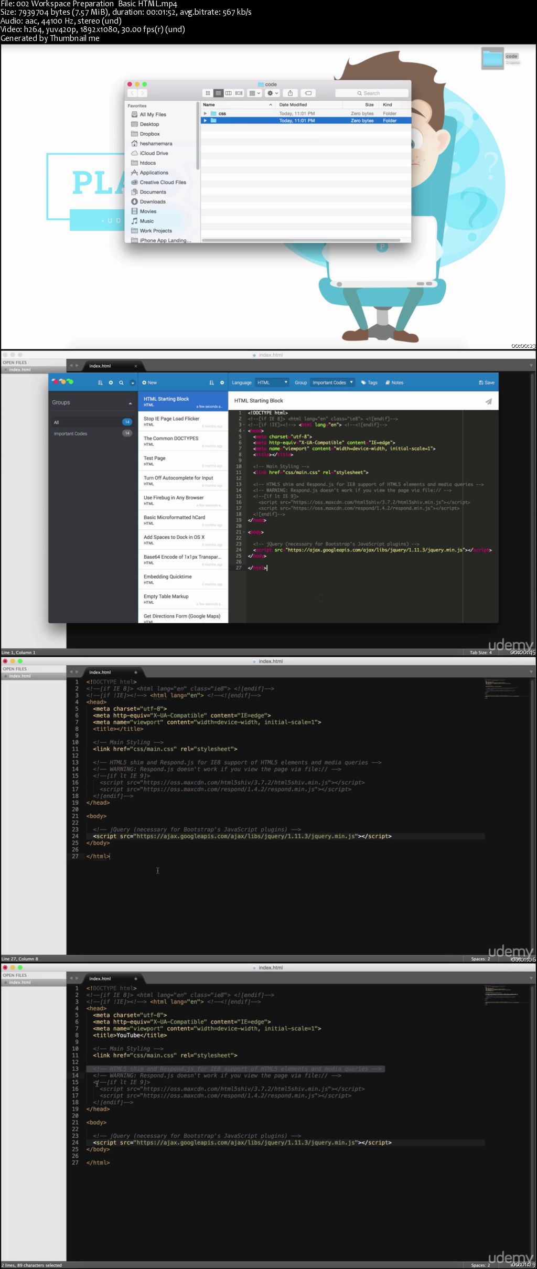The image size is (537, 1269).
Task: Click the Tags button in snippet editor
Action: pyautogui.click(x=369, y=383)
